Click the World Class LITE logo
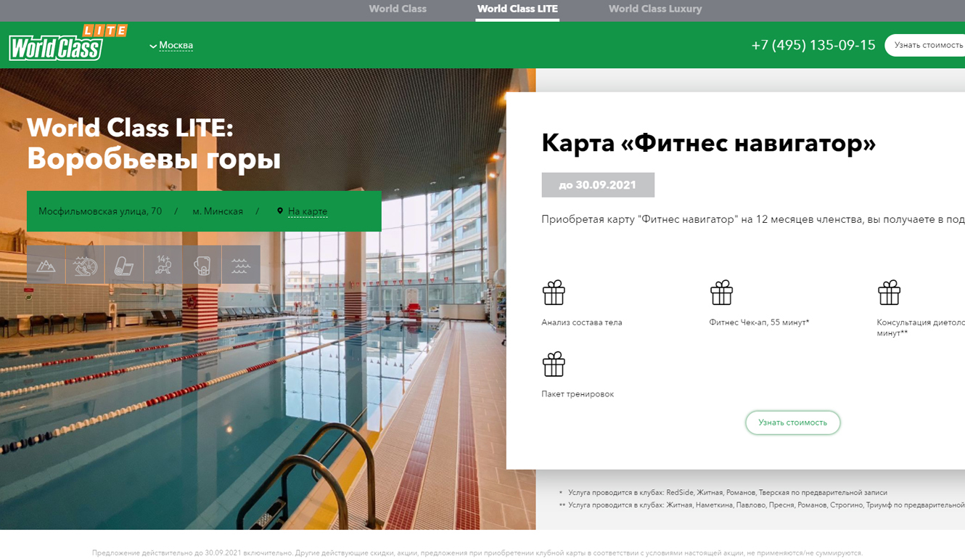Image resolution: width=965 pixels, height=559 pixels. click(68, 42)
